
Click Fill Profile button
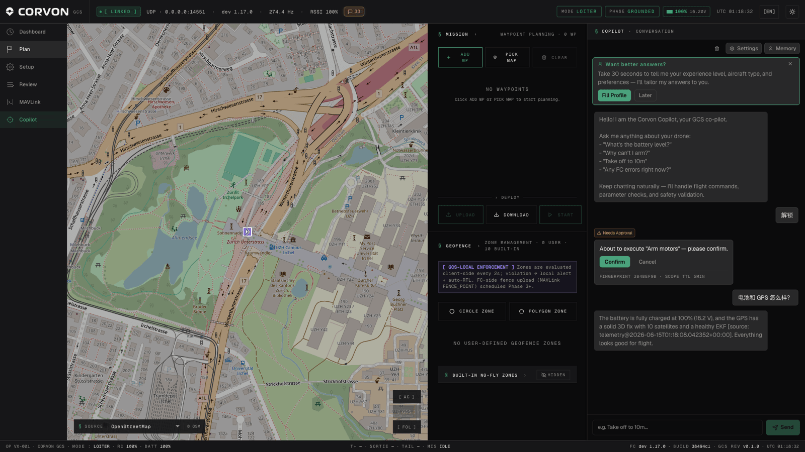click(614, 95)
